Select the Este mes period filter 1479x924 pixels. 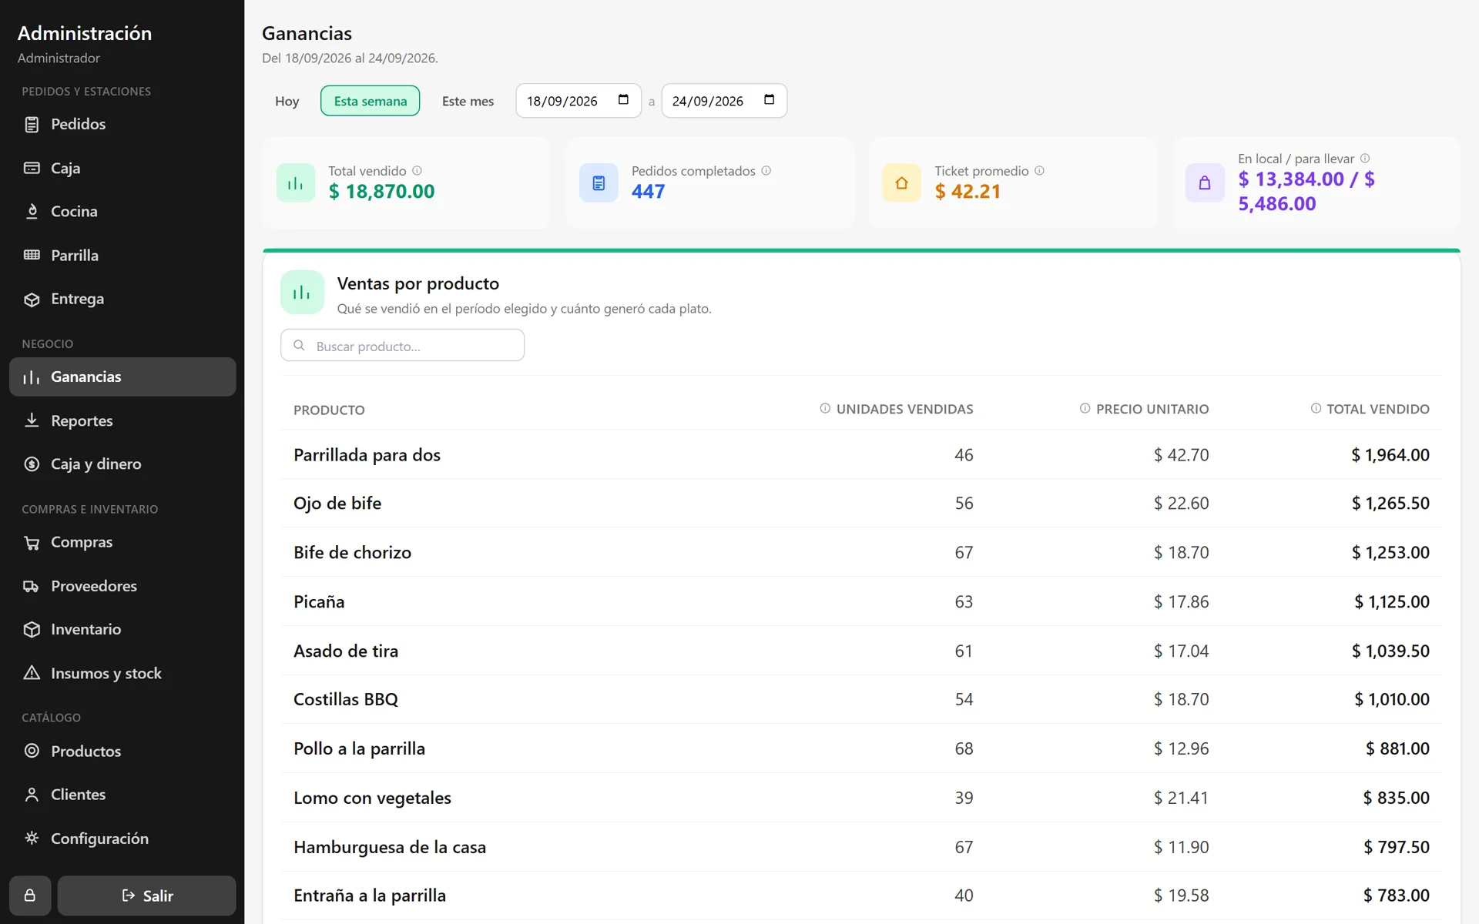coord(468,101)
